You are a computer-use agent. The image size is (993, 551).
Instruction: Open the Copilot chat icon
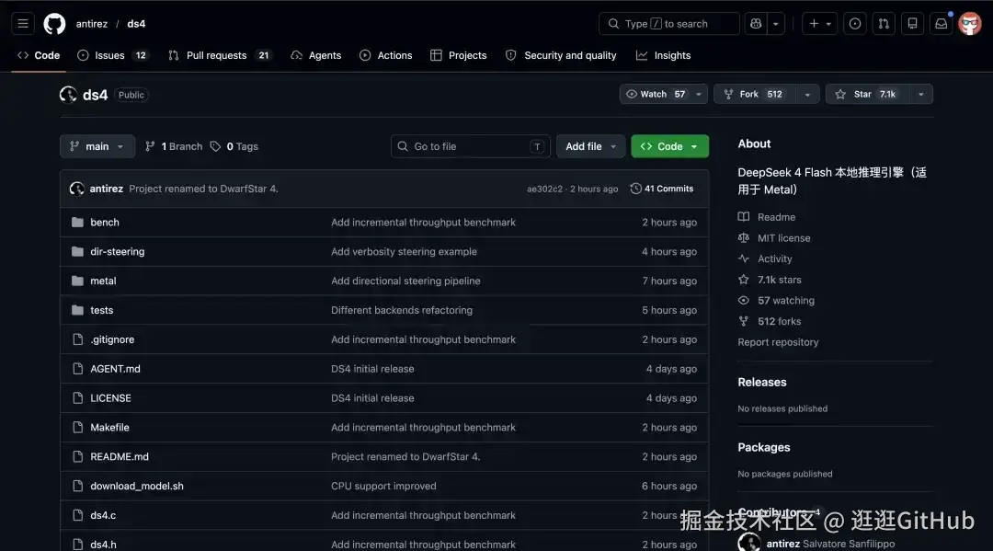pos(756,23)
